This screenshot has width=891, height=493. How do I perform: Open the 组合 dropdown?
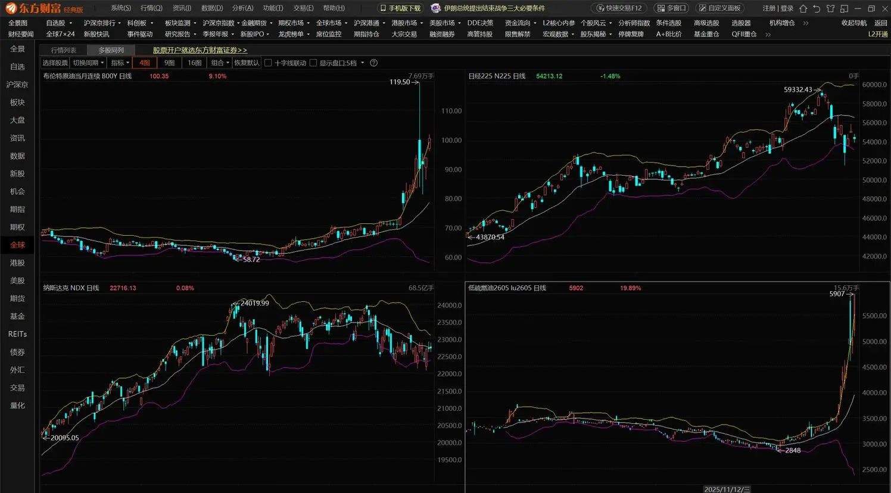[220, 63]
